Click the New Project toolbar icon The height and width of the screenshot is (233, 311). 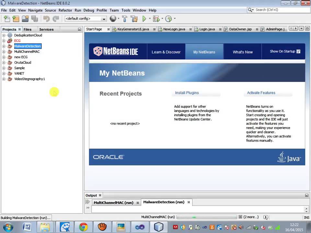(x=16, y=19)
